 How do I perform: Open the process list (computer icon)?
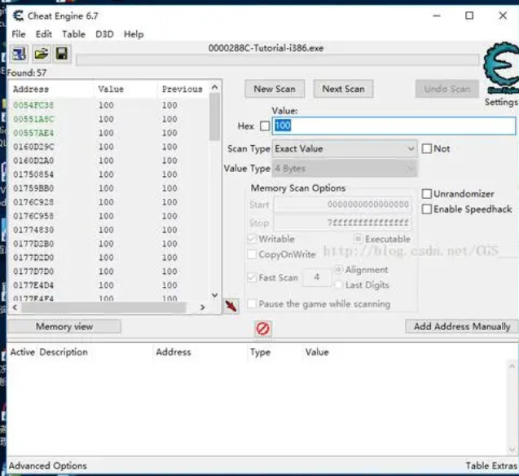[x=20, y=54]
